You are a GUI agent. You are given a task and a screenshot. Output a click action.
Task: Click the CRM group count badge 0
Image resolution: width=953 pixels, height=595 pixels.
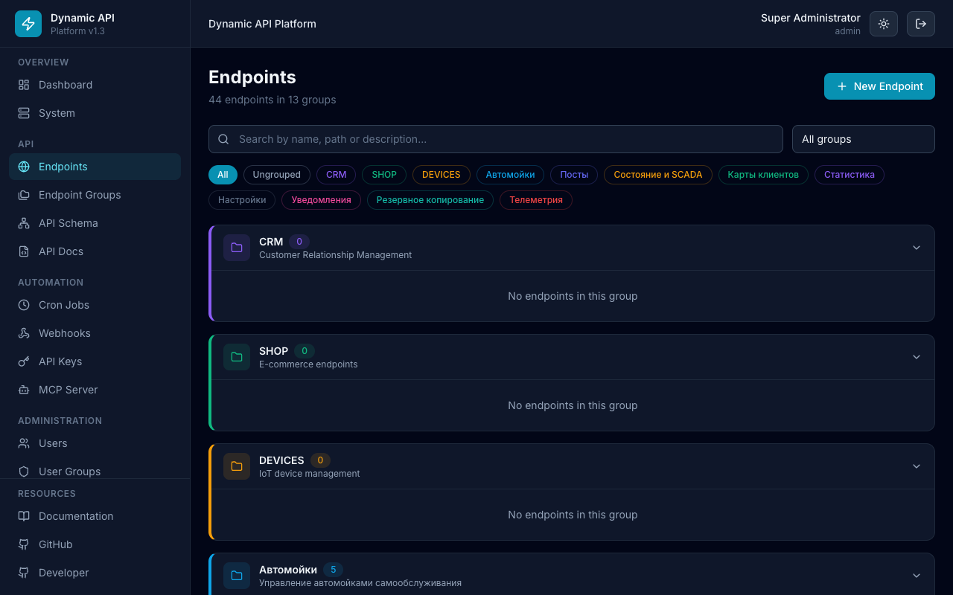(x=299, y=242)
